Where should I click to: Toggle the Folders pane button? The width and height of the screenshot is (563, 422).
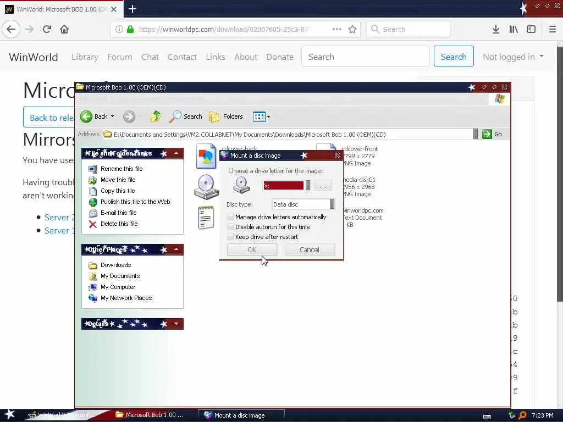[226, 116]
